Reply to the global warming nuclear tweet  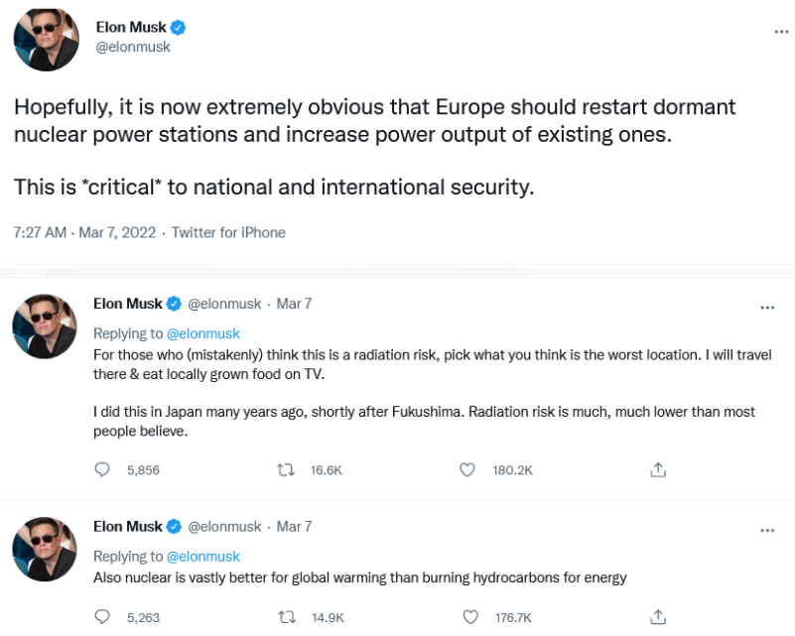tap(101, 616)
